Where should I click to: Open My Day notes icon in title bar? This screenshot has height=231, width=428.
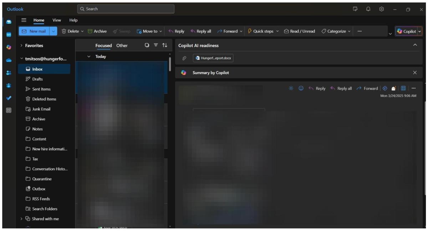click(x=355, y=9)
